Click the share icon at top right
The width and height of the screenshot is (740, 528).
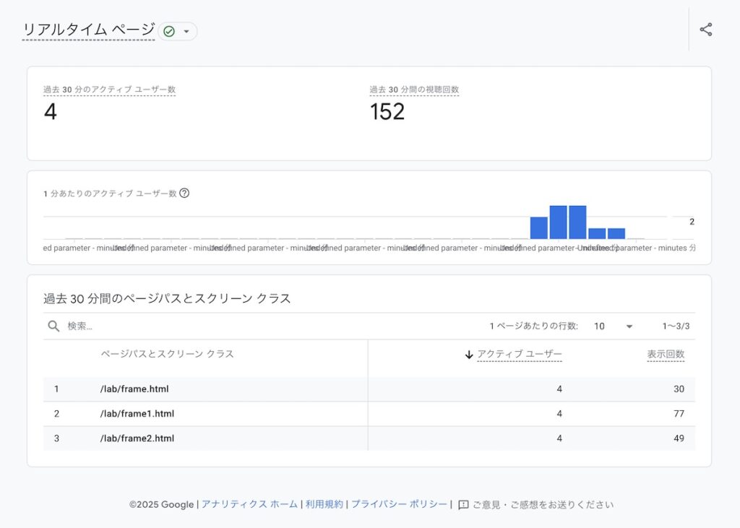pos(706,30)
